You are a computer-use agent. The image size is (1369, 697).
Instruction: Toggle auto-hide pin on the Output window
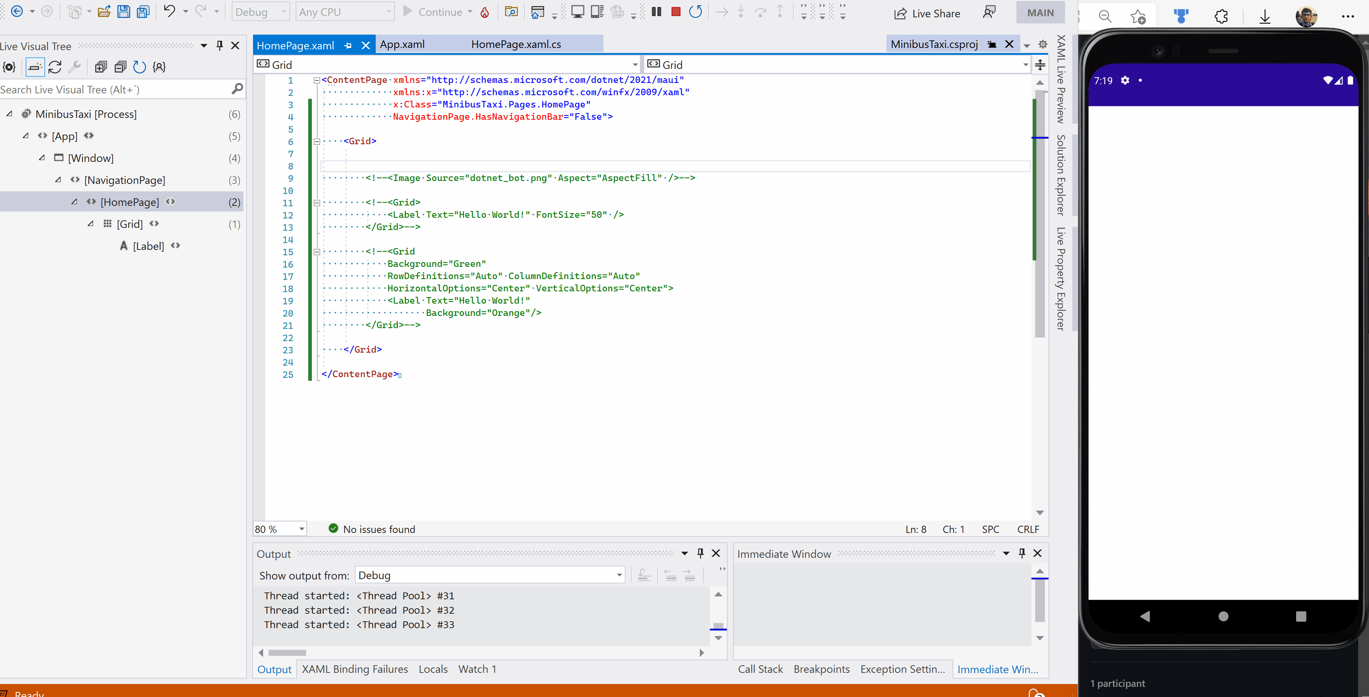700,553
